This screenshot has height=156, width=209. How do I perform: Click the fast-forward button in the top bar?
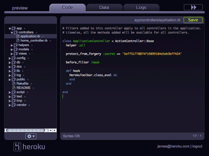coord(193,7)
